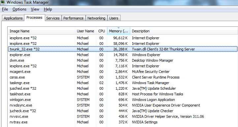Screen dimensions: 238x127
Task: Click the NVIDIA User Experience Driver Component description
Action: click(x=166, y=105)
